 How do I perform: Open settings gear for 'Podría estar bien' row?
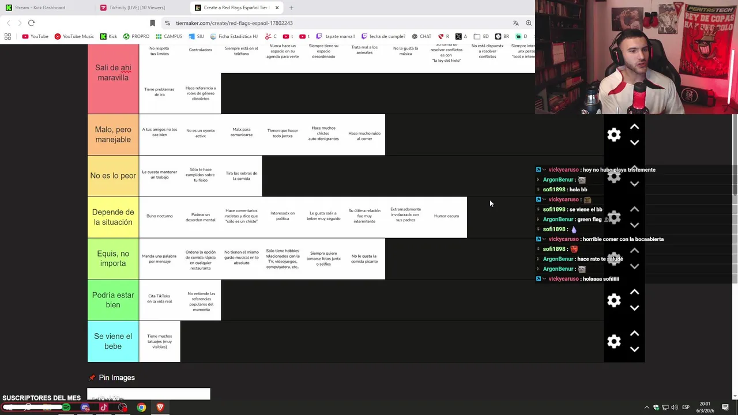614,300
